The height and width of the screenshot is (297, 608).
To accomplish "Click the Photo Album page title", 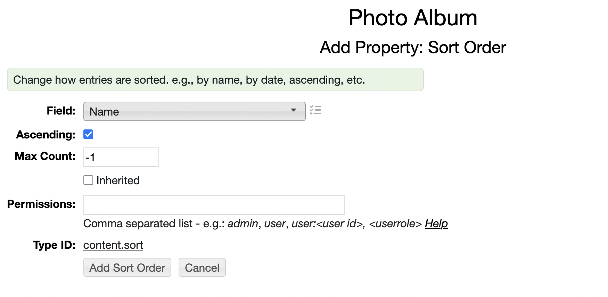I will click(413, 18).
